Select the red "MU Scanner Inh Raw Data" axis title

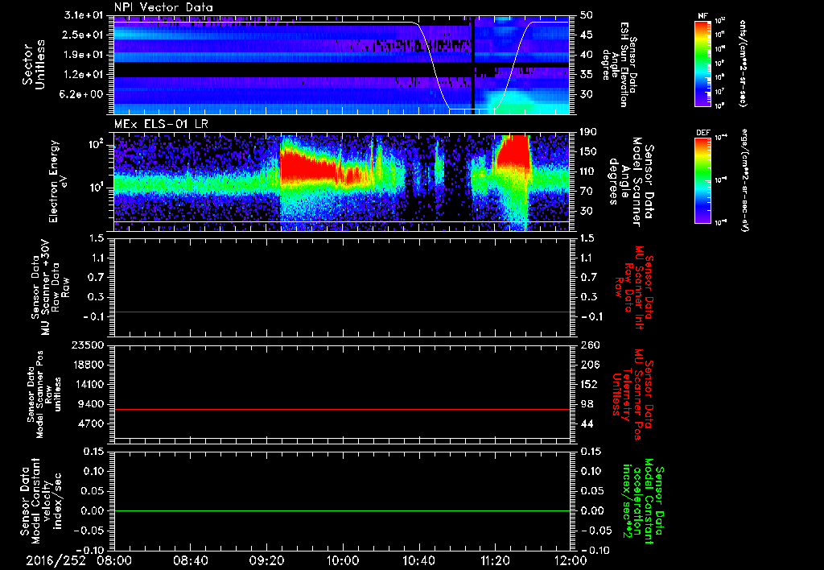pos(634,287)
